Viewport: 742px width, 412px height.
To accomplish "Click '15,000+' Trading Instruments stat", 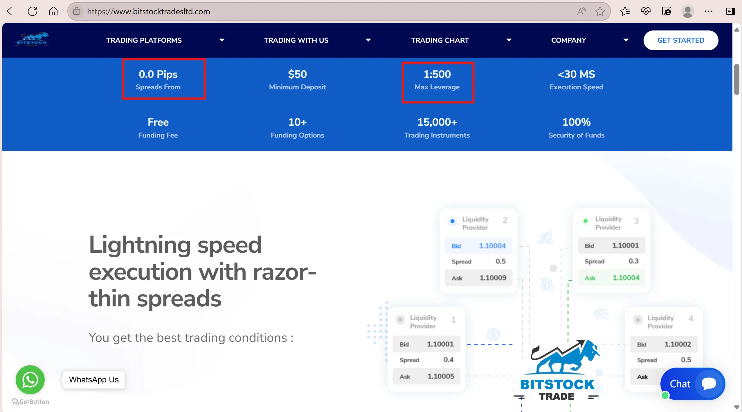I will (437, 128).
